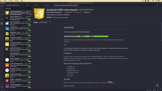Image resolution: width=162 pixels, height=91 pixels.
Task: Open the Explorer view in the activity bar
Action: (x=2, y=6)
